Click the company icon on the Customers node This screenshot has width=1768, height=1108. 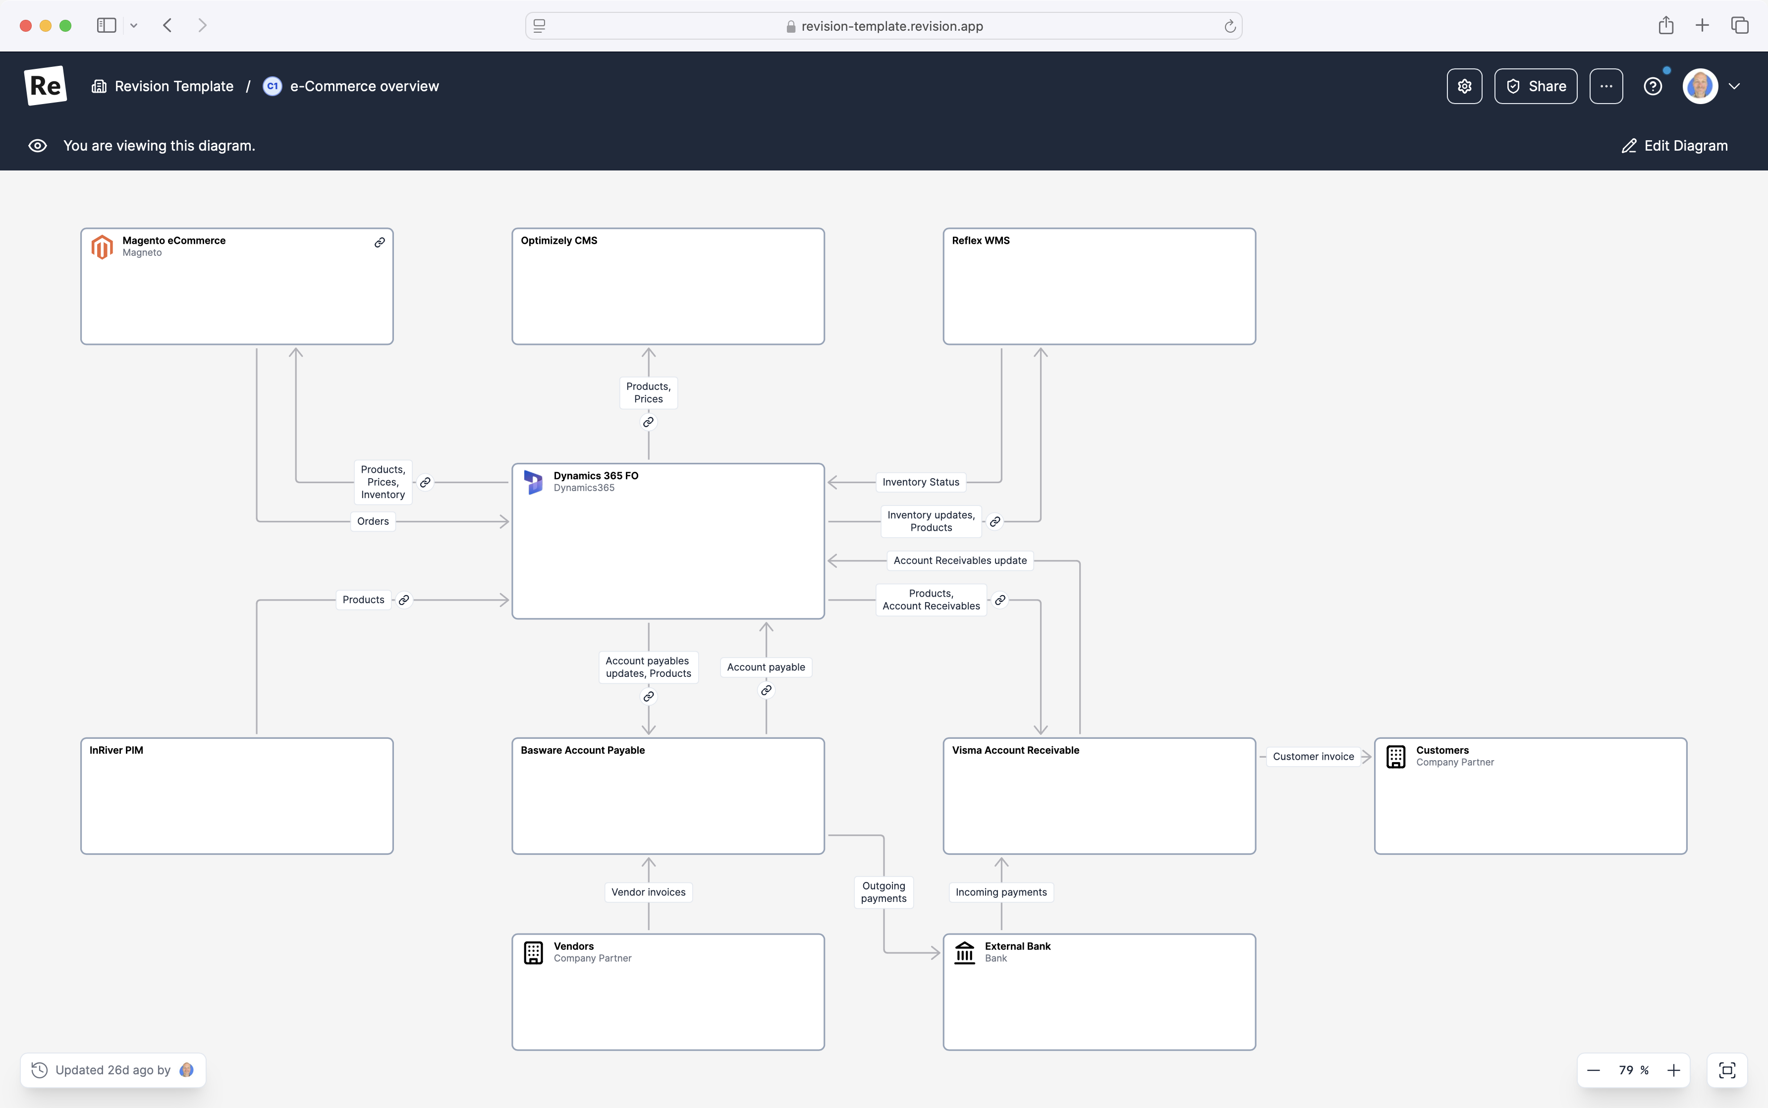(x=1396, y=756)
